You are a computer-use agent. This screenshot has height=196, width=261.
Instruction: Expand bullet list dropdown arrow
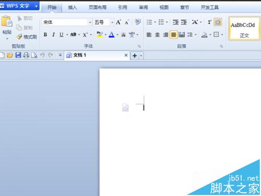[155, 22]
